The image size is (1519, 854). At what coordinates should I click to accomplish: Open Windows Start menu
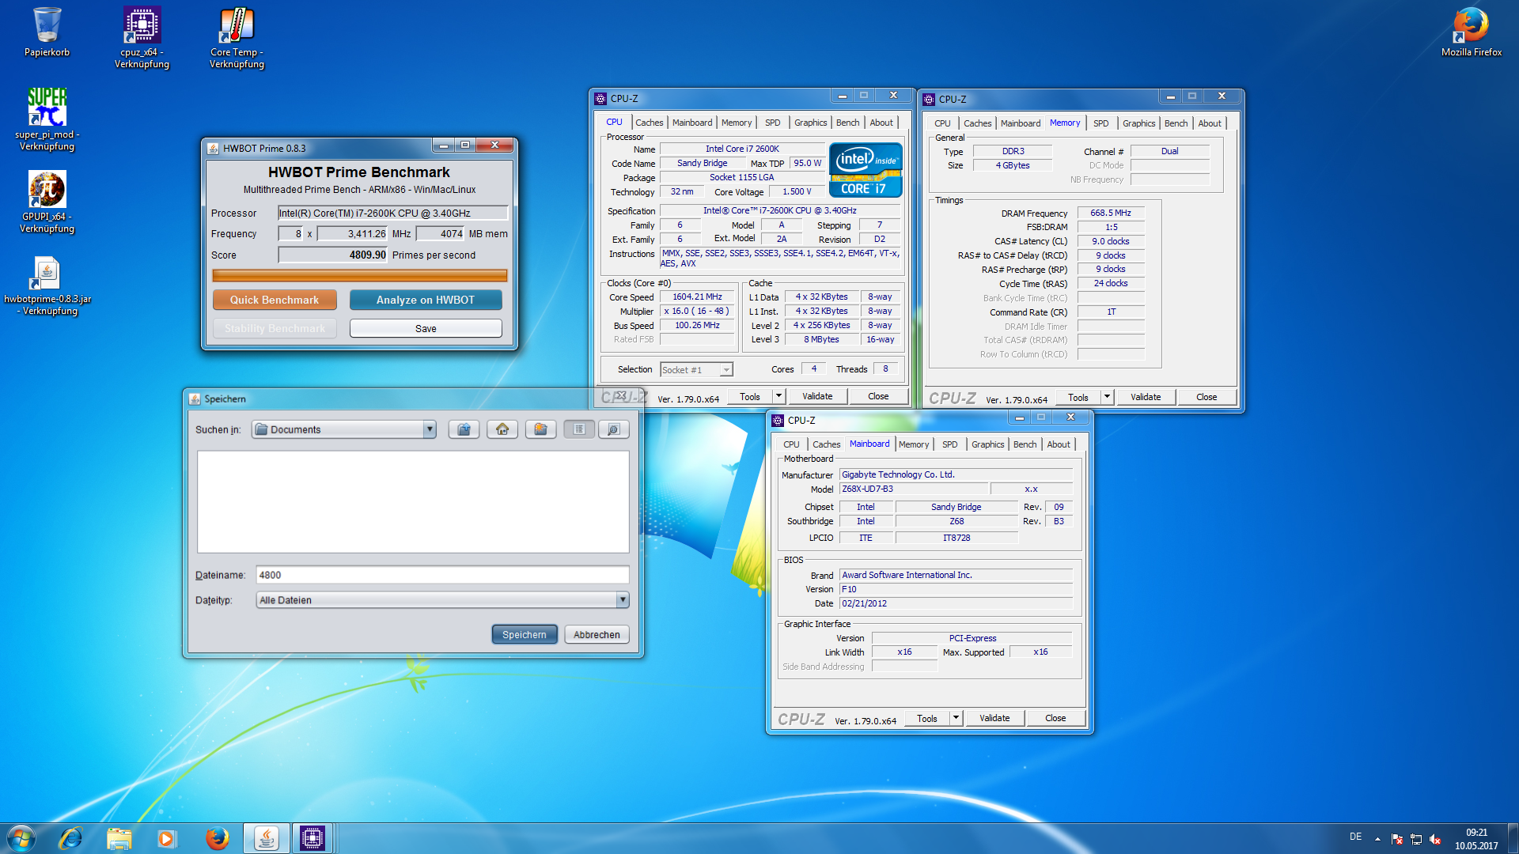click(21, 838)
